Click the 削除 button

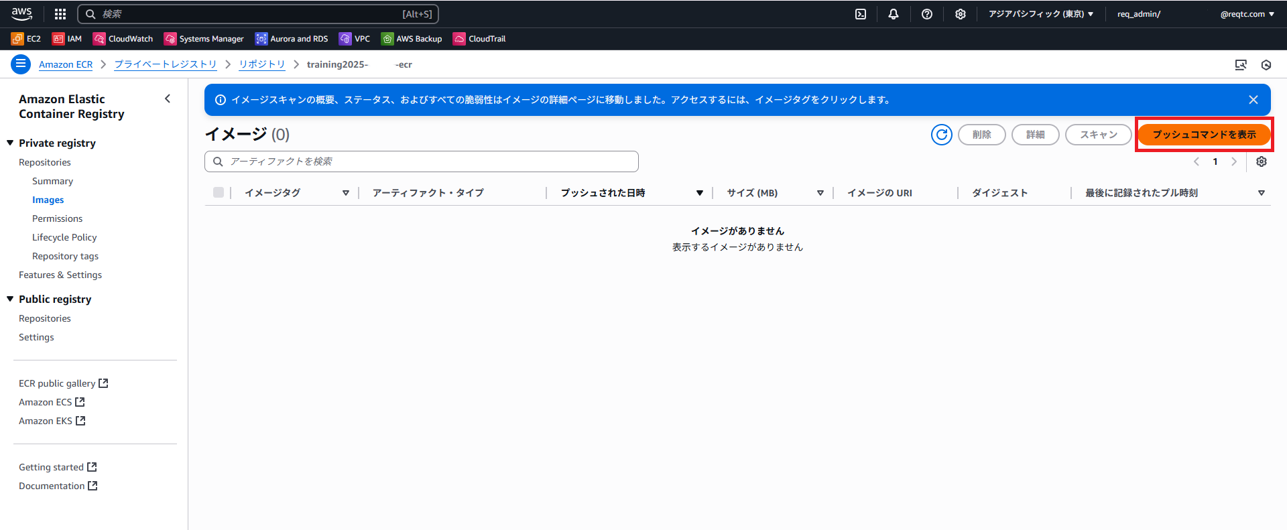coord(982,135)
